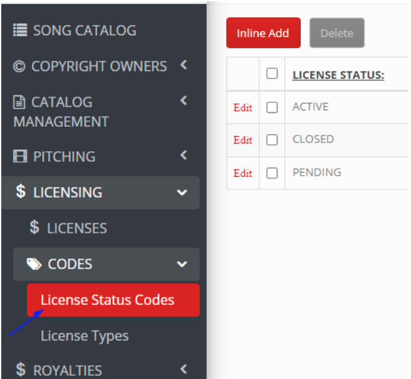
Task: Collapse the Licensing section chevron
Action: pyautogui.click(x=182, y=193)
